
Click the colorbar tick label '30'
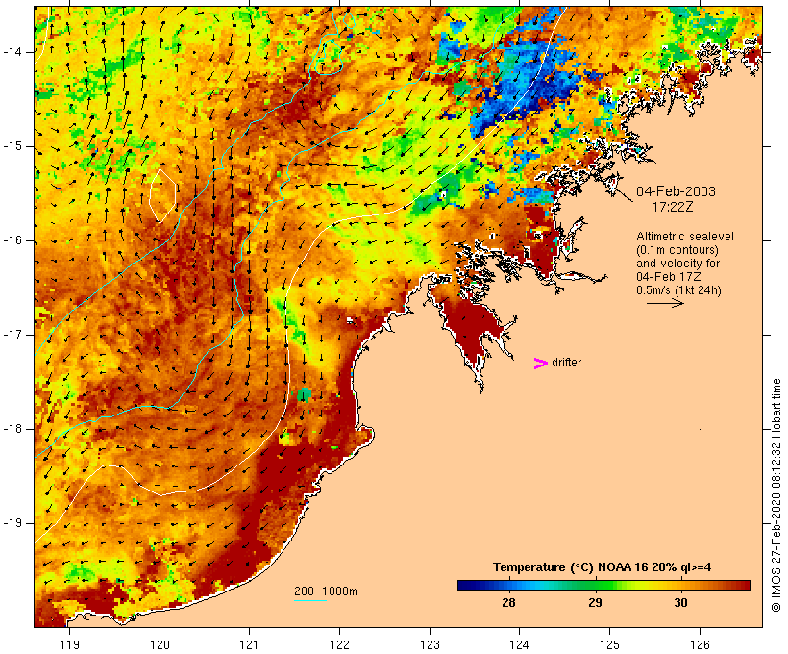(680, 602)
